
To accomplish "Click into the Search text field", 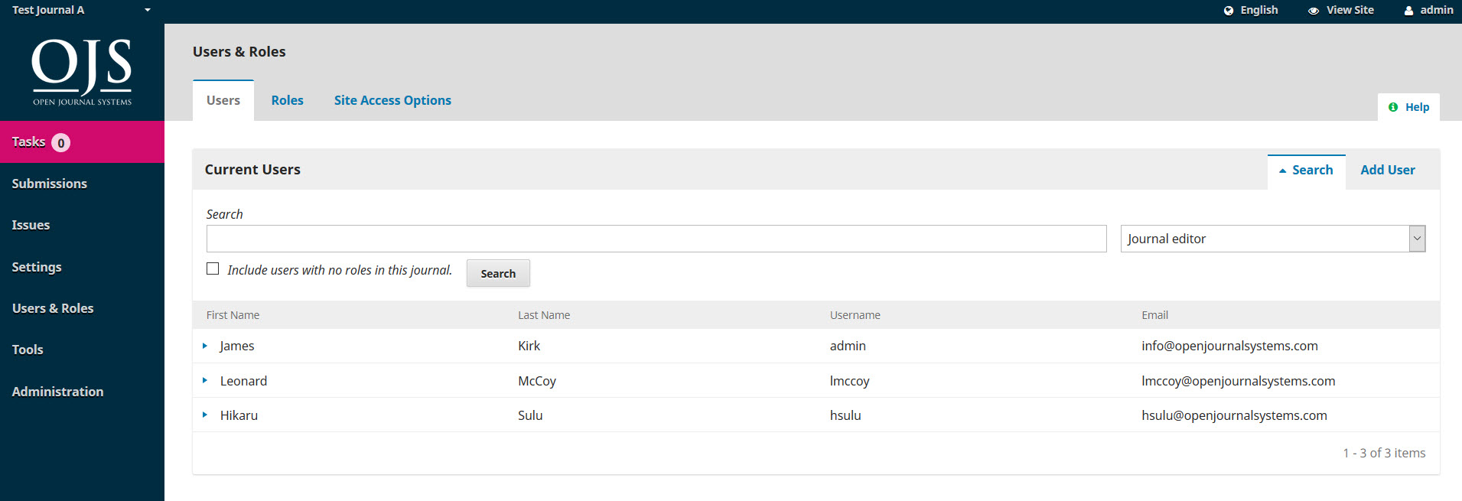I will (656, 239).
